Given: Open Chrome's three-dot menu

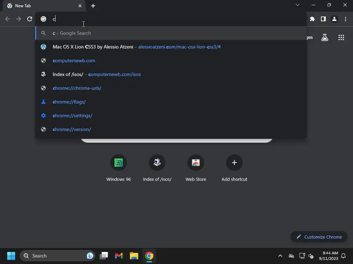Looking at the screenshot, I should [345, 19].
